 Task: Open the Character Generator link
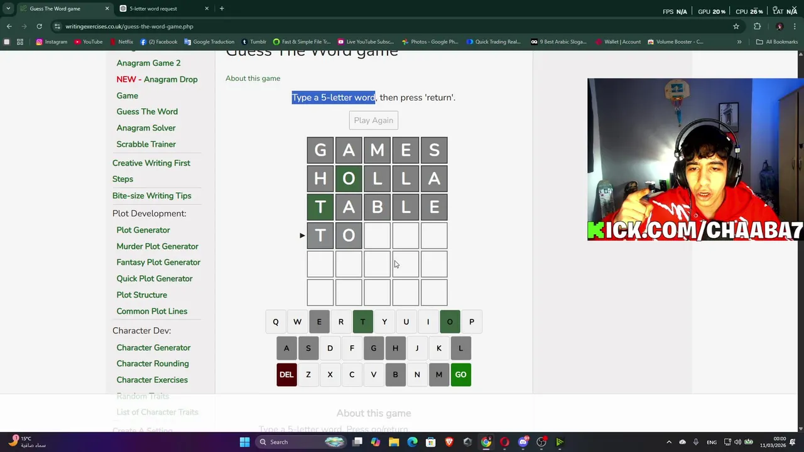pyautogui.click(x=153, y=348)
